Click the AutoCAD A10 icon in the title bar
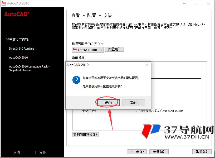215x158 pixels. coord(4,3)
